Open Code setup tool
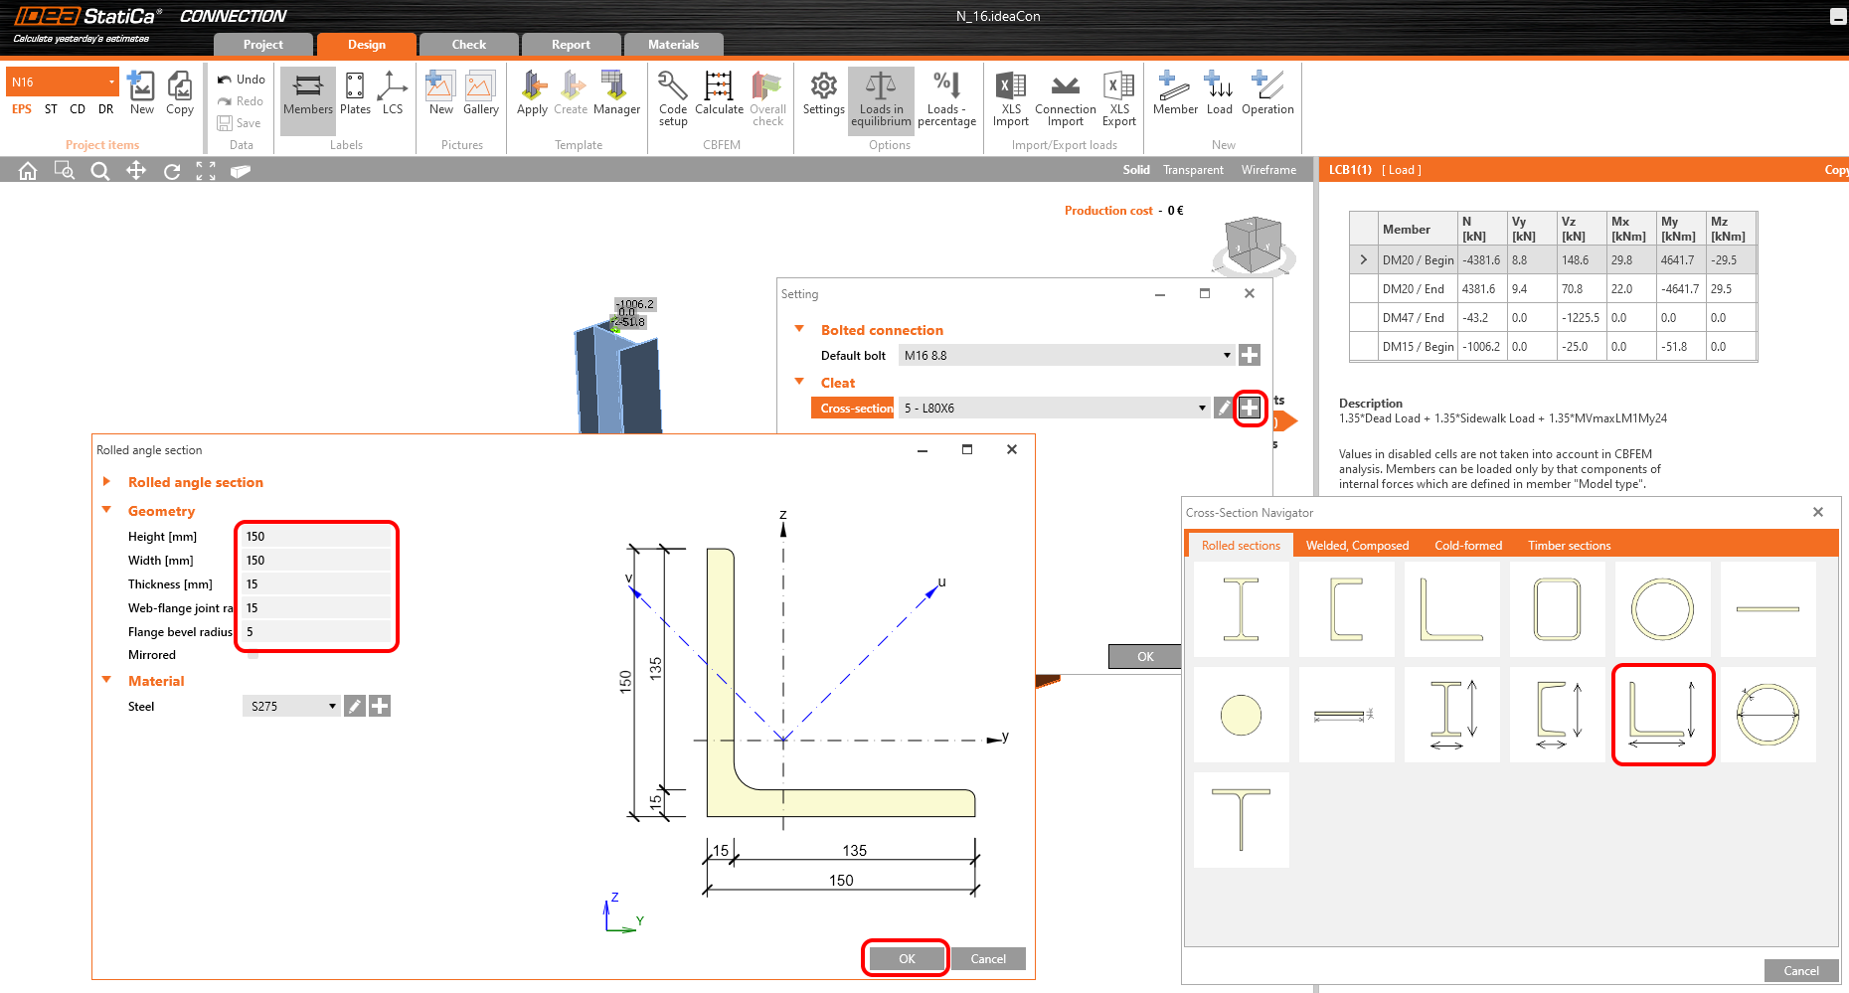The height and width of the screenshot is (993, 1849). 673,94
